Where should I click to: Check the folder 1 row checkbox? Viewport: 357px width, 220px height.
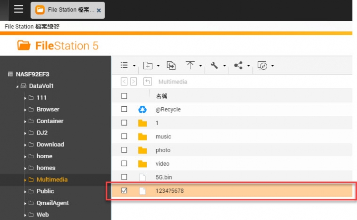(124, 123)
